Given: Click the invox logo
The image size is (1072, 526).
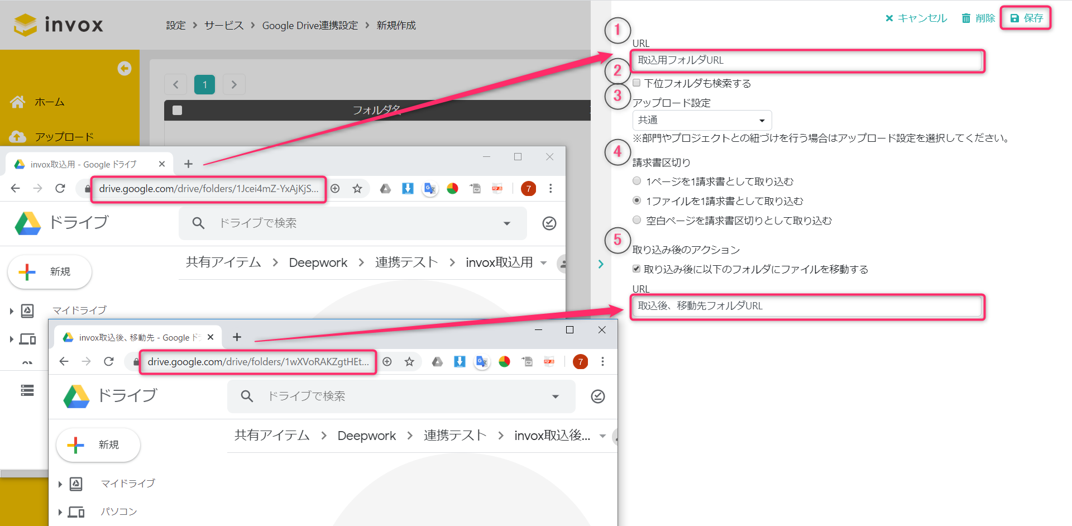Looking at the screenshot, I should coord(59,25).
